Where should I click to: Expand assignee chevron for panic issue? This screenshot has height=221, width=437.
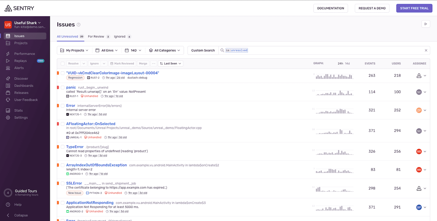pos(425,92)
